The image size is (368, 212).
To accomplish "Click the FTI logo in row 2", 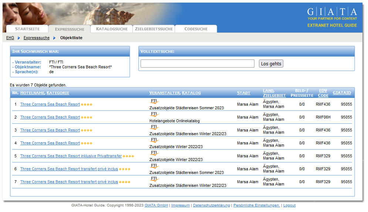I will [154, 114].
